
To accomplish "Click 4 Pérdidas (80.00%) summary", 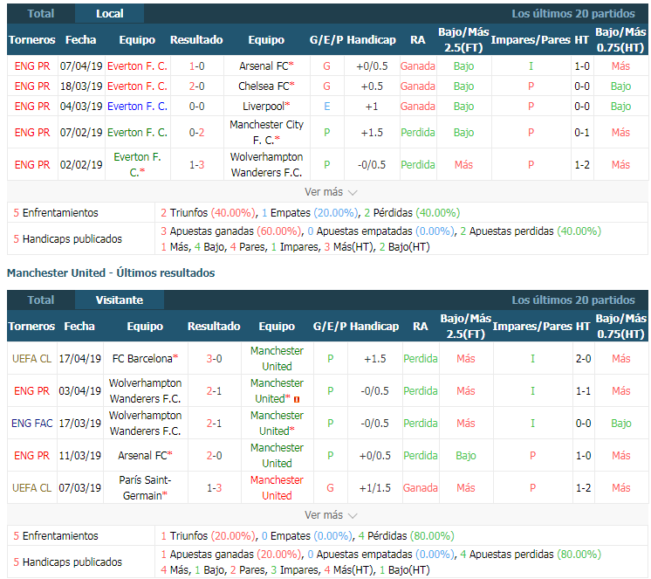I will click(406, 536).
